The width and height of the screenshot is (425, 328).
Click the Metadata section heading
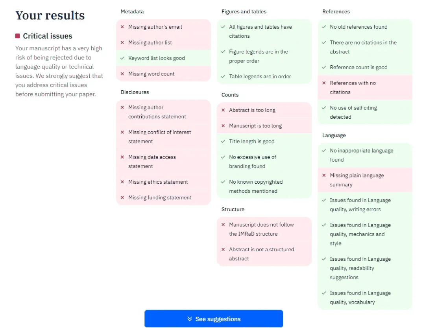pyautogui.click(x=132, y=12)
